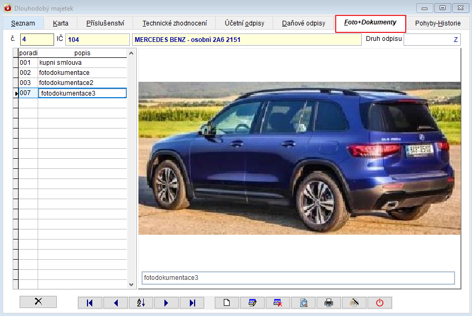Print using the printer icon

[329, 303]
